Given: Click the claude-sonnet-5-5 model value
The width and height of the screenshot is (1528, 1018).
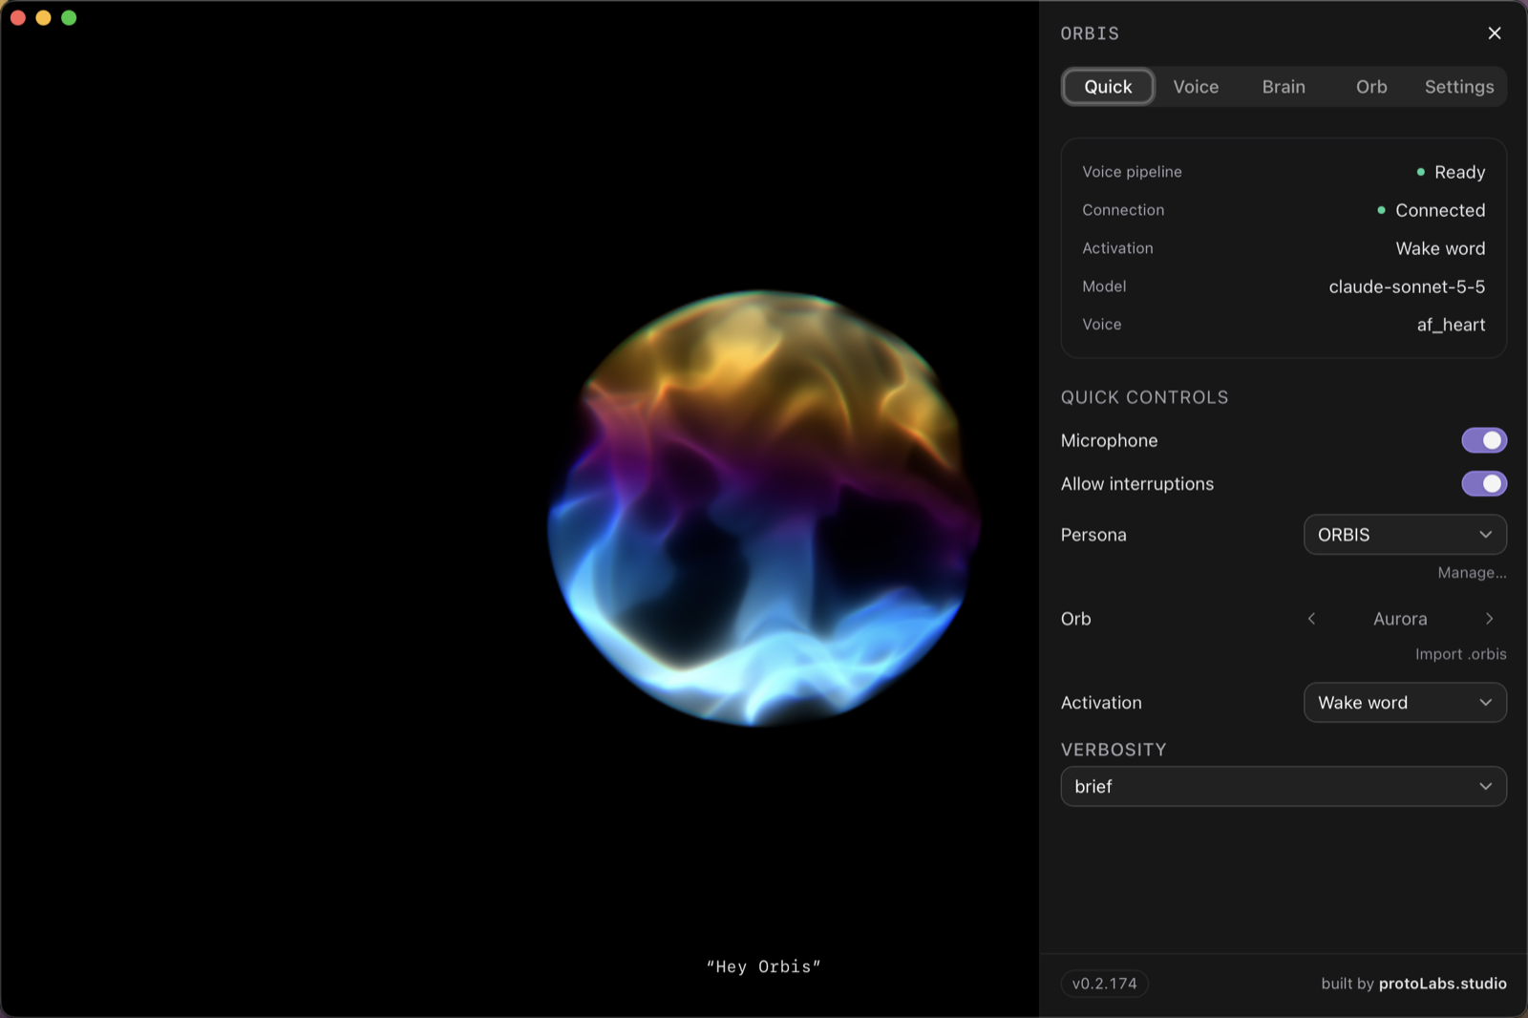Looking at the screenshot, I should coord(1407,286).
